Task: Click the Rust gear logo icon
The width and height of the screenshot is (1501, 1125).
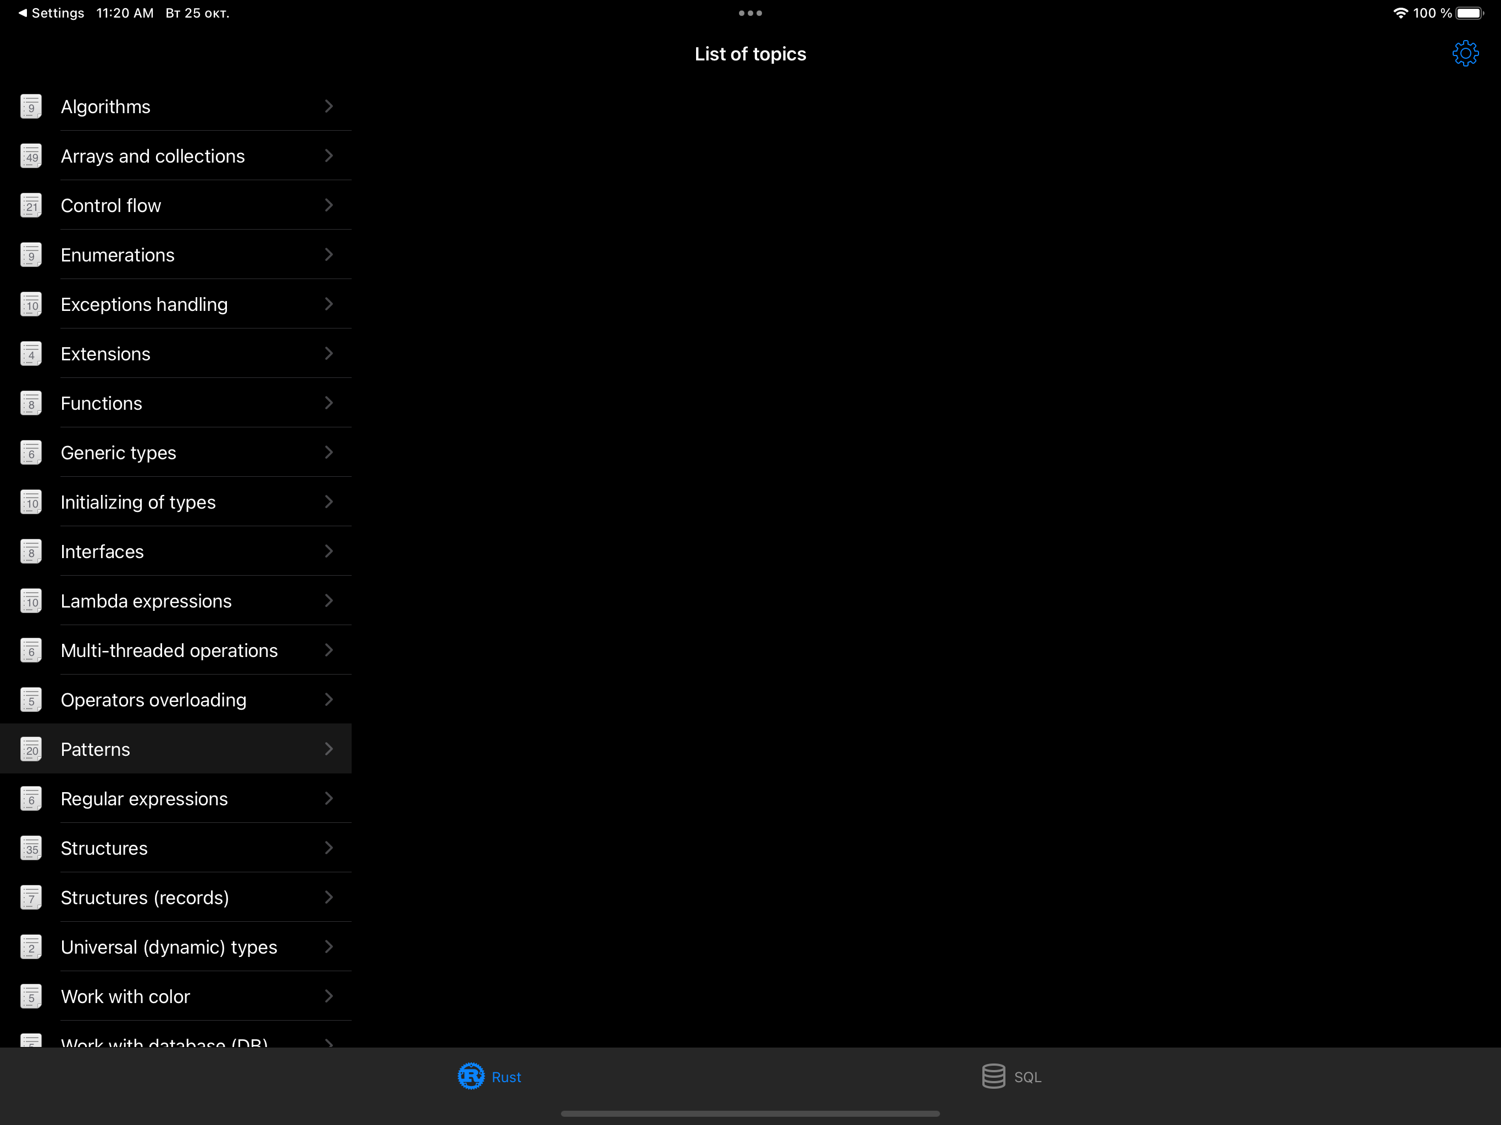Action: [x=471, y=1076]
